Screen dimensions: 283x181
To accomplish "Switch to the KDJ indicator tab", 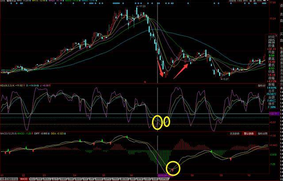I will (32, 179).
